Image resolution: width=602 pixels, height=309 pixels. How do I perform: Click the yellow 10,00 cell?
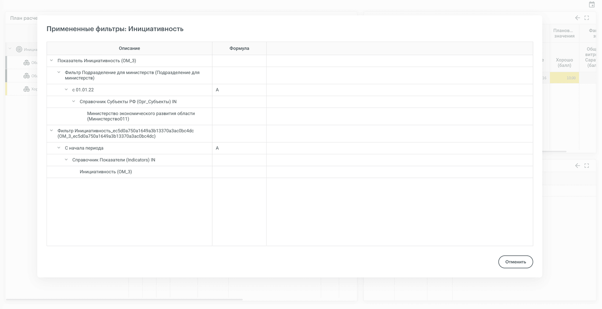pyautogui.click(x=564, y=78)
